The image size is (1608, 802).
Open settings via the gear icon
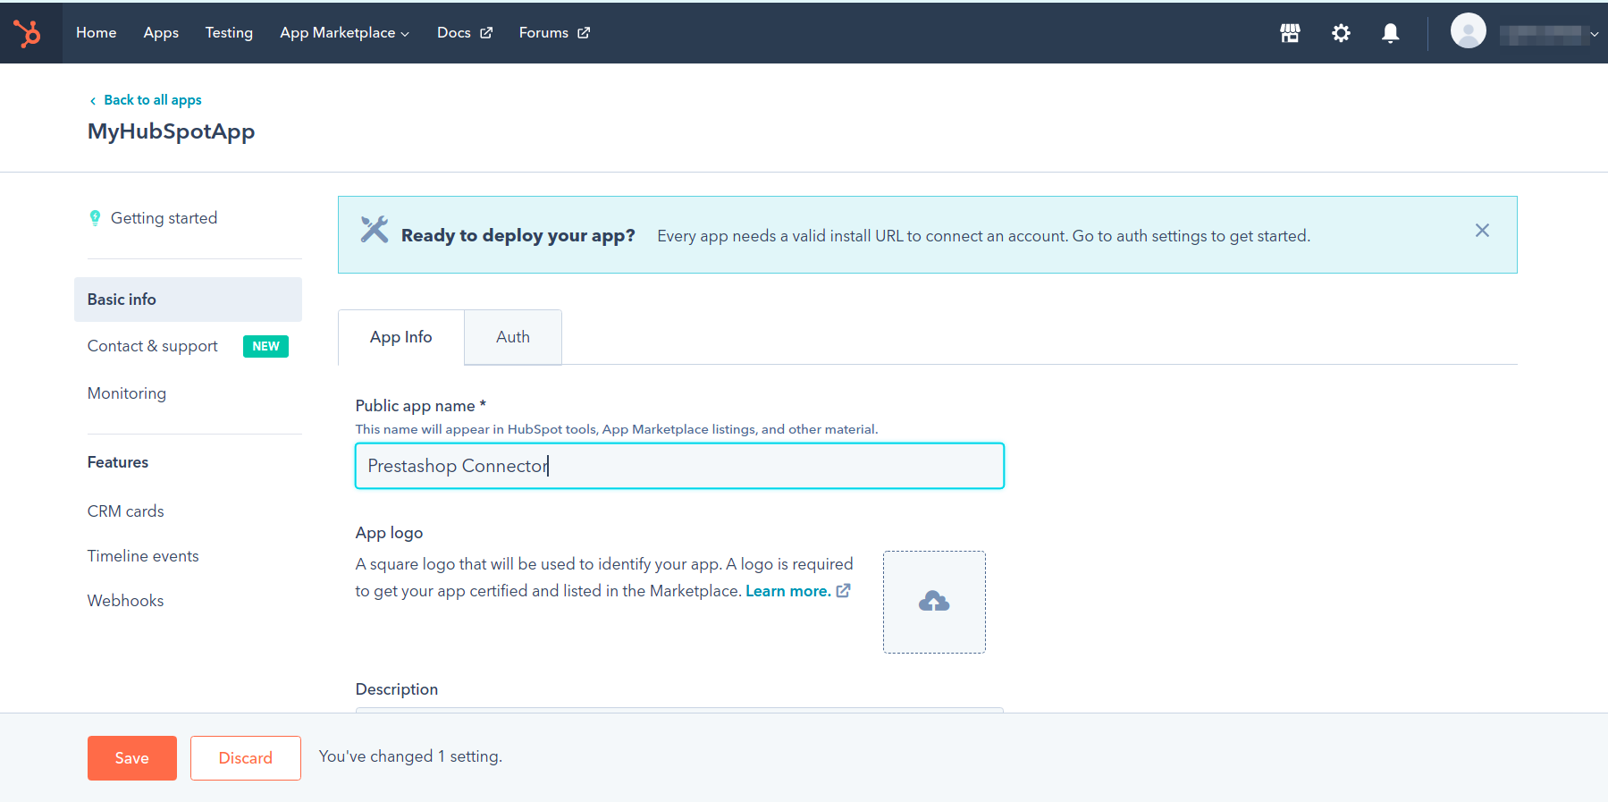[x=1341, y=33]
